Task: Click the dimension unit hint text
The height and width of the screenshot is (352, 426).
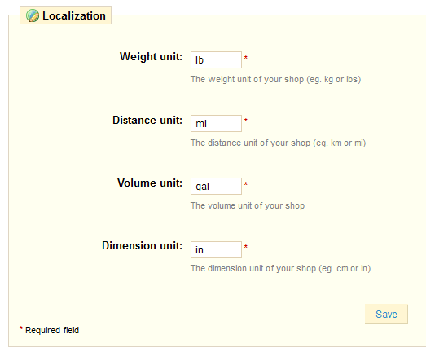Action: pos(281,269)
